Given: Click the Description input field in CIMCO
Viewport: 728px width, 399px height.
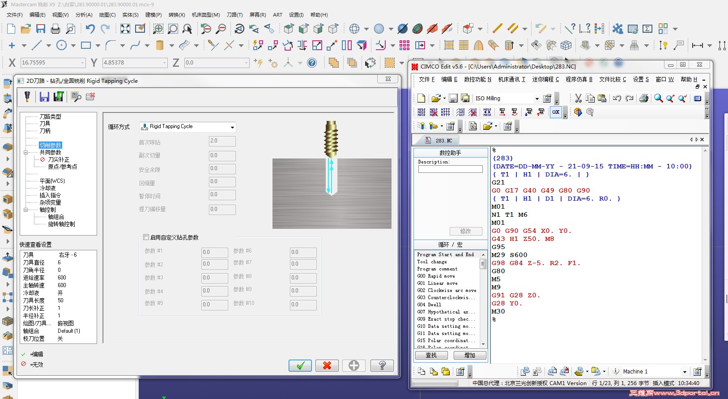Looking at the screenshot, I should [x=451, y=169].
